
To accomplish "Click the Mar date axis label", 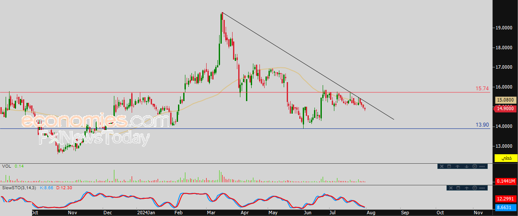I will coord(211,213).
